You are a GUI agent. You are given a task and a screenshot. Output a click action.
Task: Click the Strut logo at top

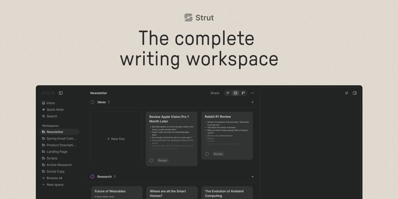coord(199,18)
